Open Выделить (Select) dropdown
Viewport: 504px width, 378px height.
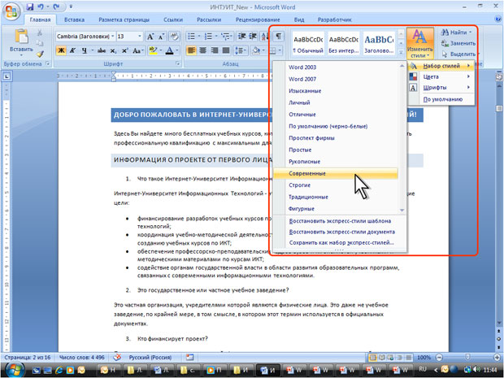pyautogui.click(x=459, y=54)
